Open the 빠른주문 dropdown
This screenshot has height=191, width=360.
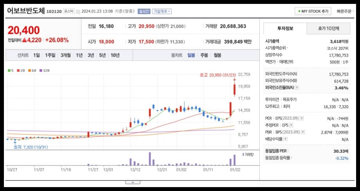[x=345, y=11]
